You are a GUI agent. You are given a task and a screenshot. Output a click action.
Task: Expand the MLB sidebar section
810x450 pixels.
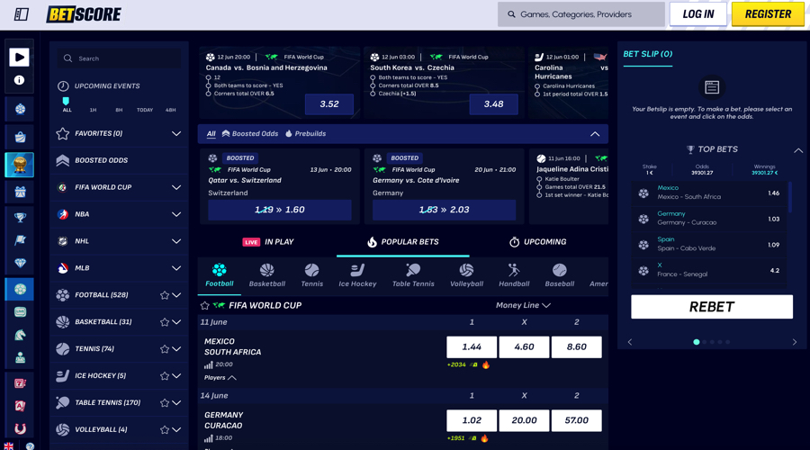176,267
